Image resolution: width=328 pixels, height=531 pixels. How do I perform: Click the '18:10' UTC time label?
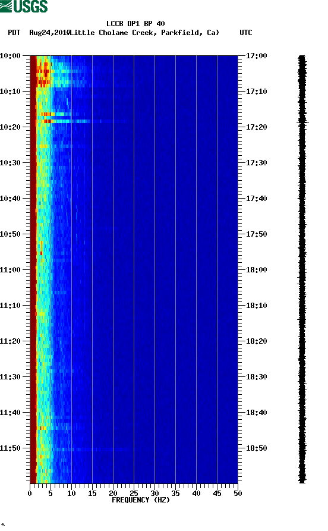coord(257,306)
